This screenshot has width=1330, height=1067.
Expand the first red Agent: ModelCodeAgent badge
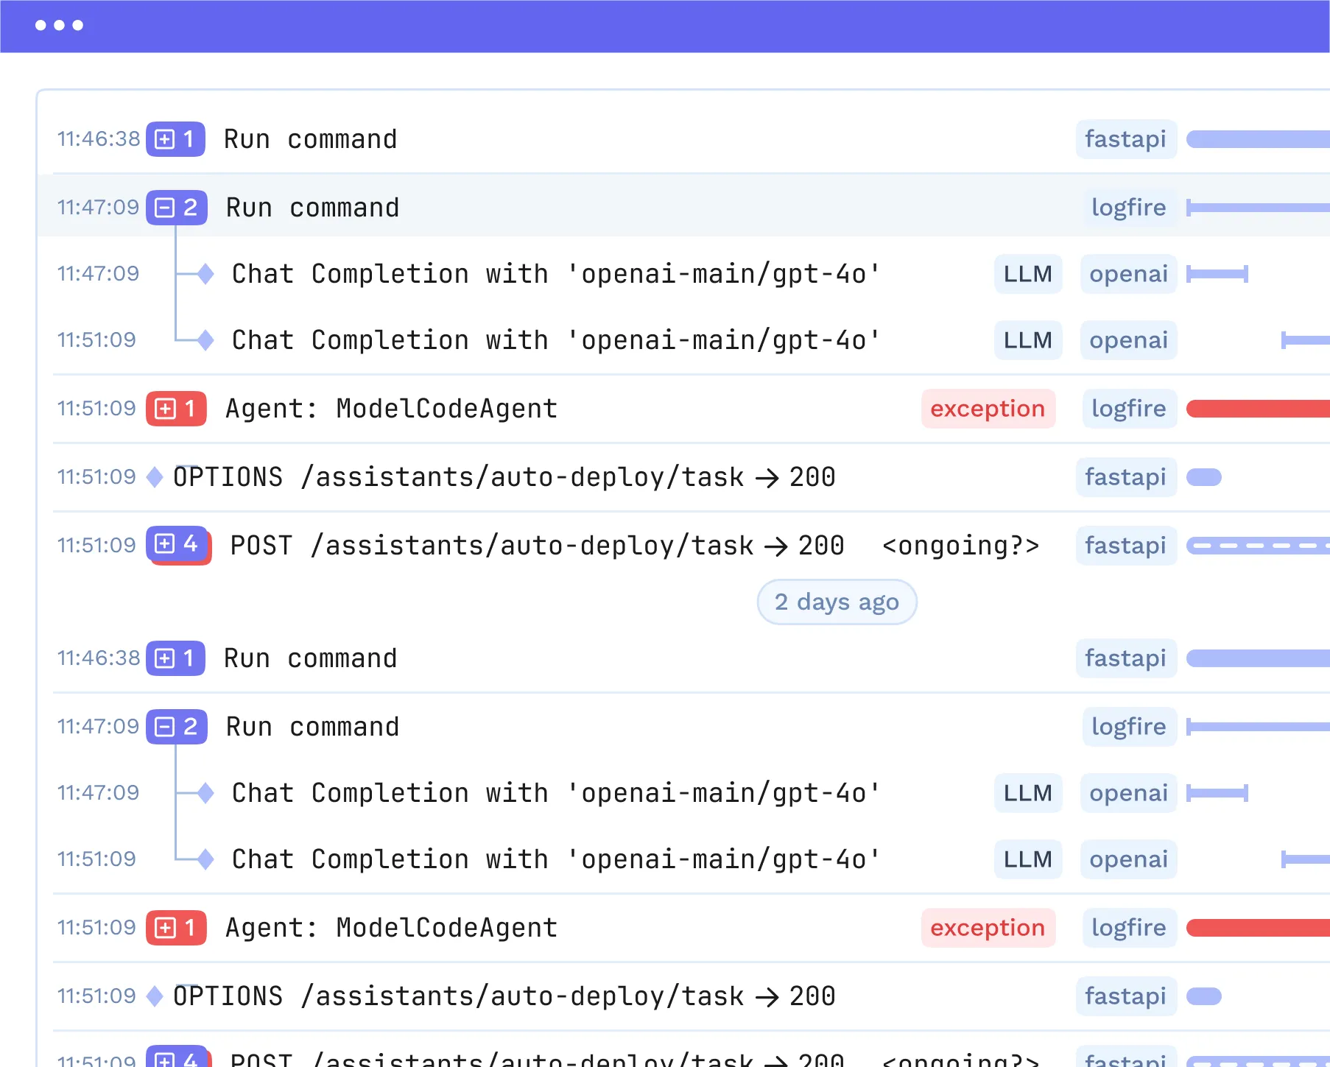175,409
